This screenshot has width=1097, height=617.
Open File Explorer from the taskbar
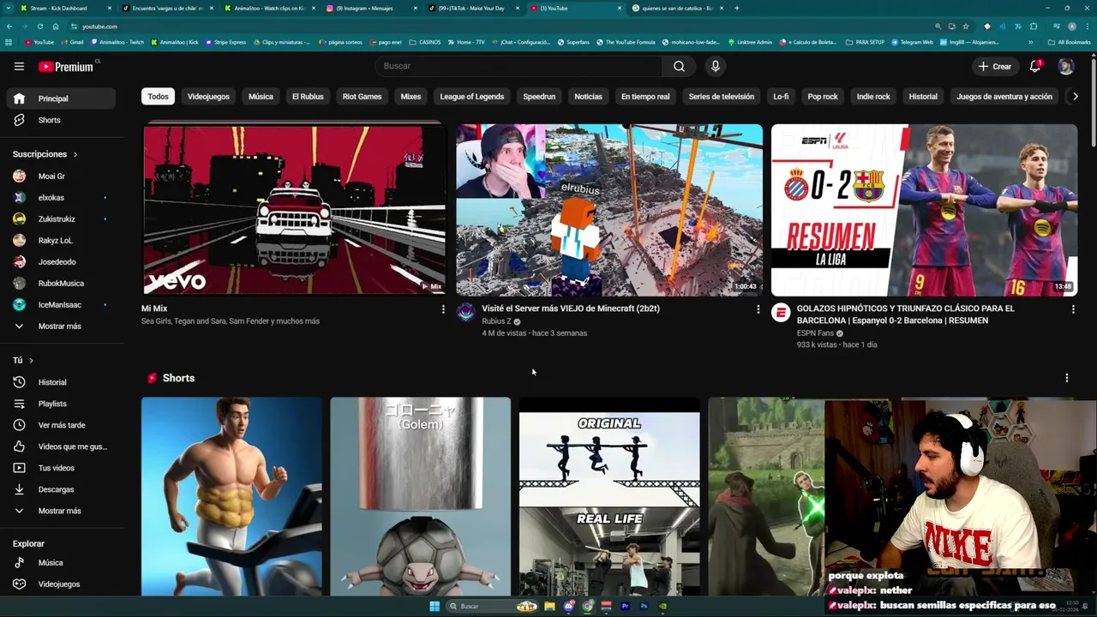(x=549, y=606)
